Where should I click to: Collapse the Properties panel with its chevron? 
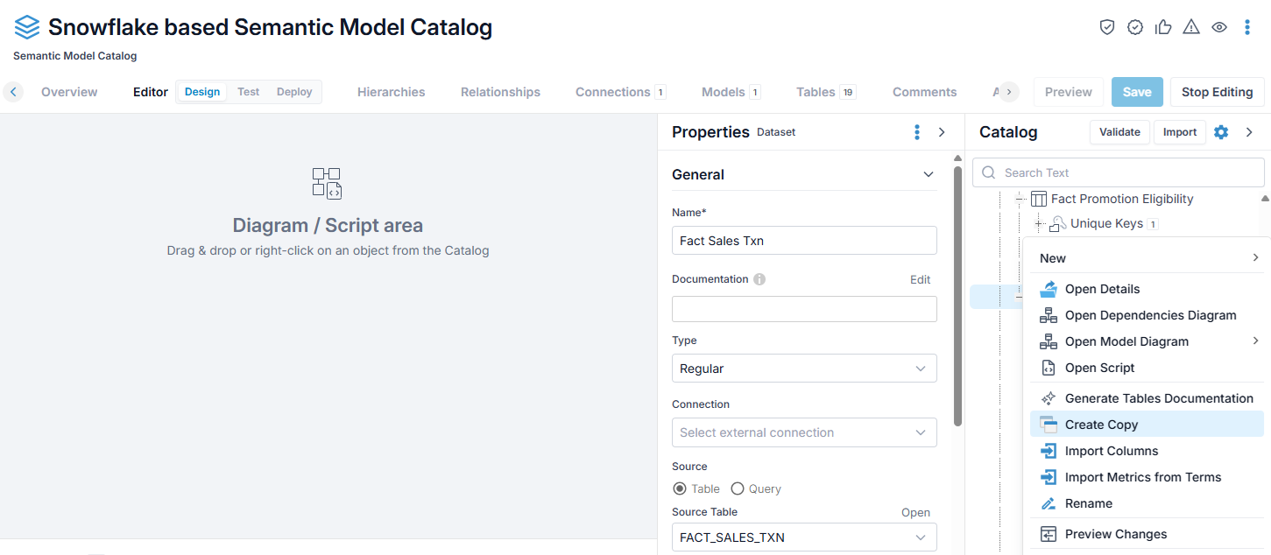(x=942, y=132)
